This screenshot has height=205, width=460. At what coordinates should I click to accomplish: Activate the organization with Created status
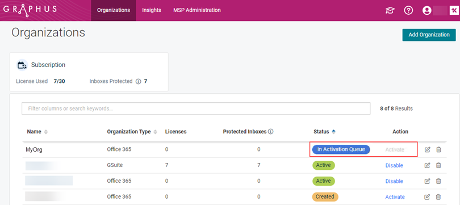[395, 197]
